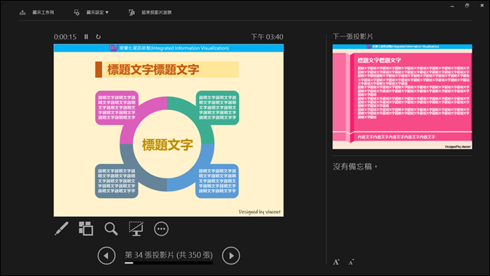Close the presenter view window
This screenshot has height=276, width=490.
pyautogui.click(x=482, y=6)
